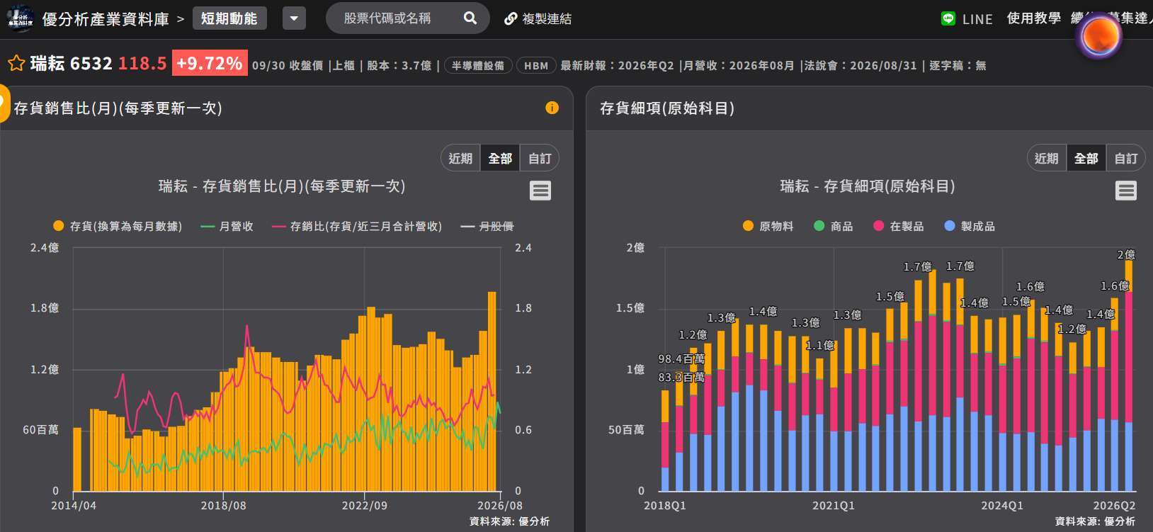Viewport: 1153px width, 532px height.
Task: Click the copy link chain icon
Action: coord(511,18)
